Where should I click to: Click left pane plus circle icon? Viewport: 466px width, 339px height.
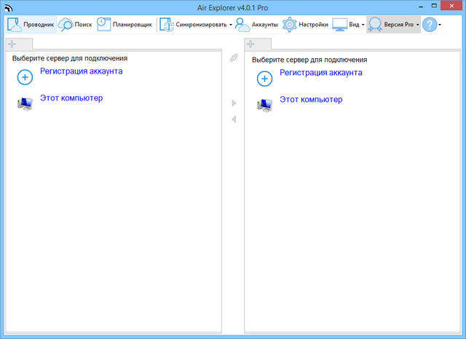[25, 78]
